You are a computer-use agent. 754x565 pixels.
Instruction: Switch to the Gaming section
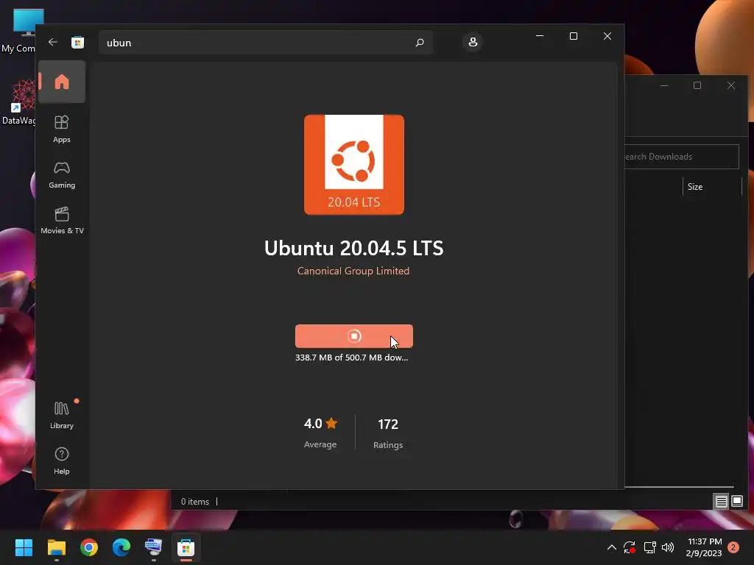click(62, 175)
